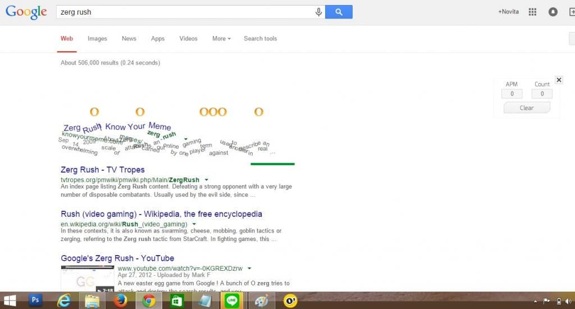Open Search tools options
Image resolution: width=575 pixels, height=309 pixels.
click(x=260, y=39)
